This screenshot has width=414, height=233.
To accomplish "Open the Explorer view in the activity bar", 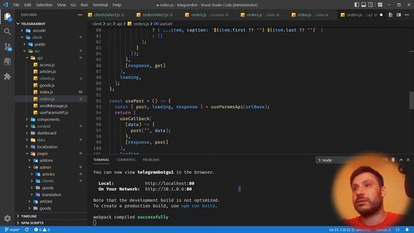I will point(7,17).
